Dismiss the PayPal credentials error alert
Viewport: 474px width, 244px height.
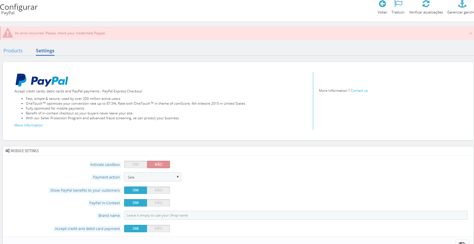[x=471, y=33]
